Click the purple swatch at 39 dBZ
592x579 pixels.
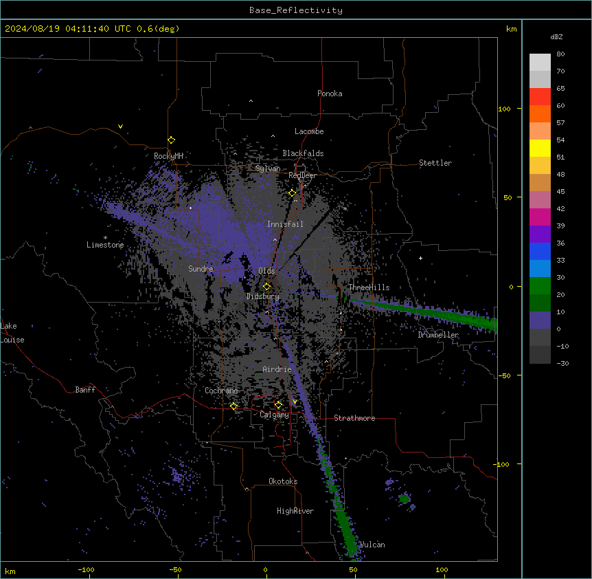[540, 234]
